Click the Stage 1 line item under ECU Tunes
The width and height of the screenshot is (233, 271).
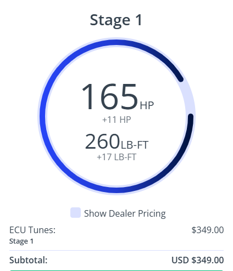pos(21,241)
